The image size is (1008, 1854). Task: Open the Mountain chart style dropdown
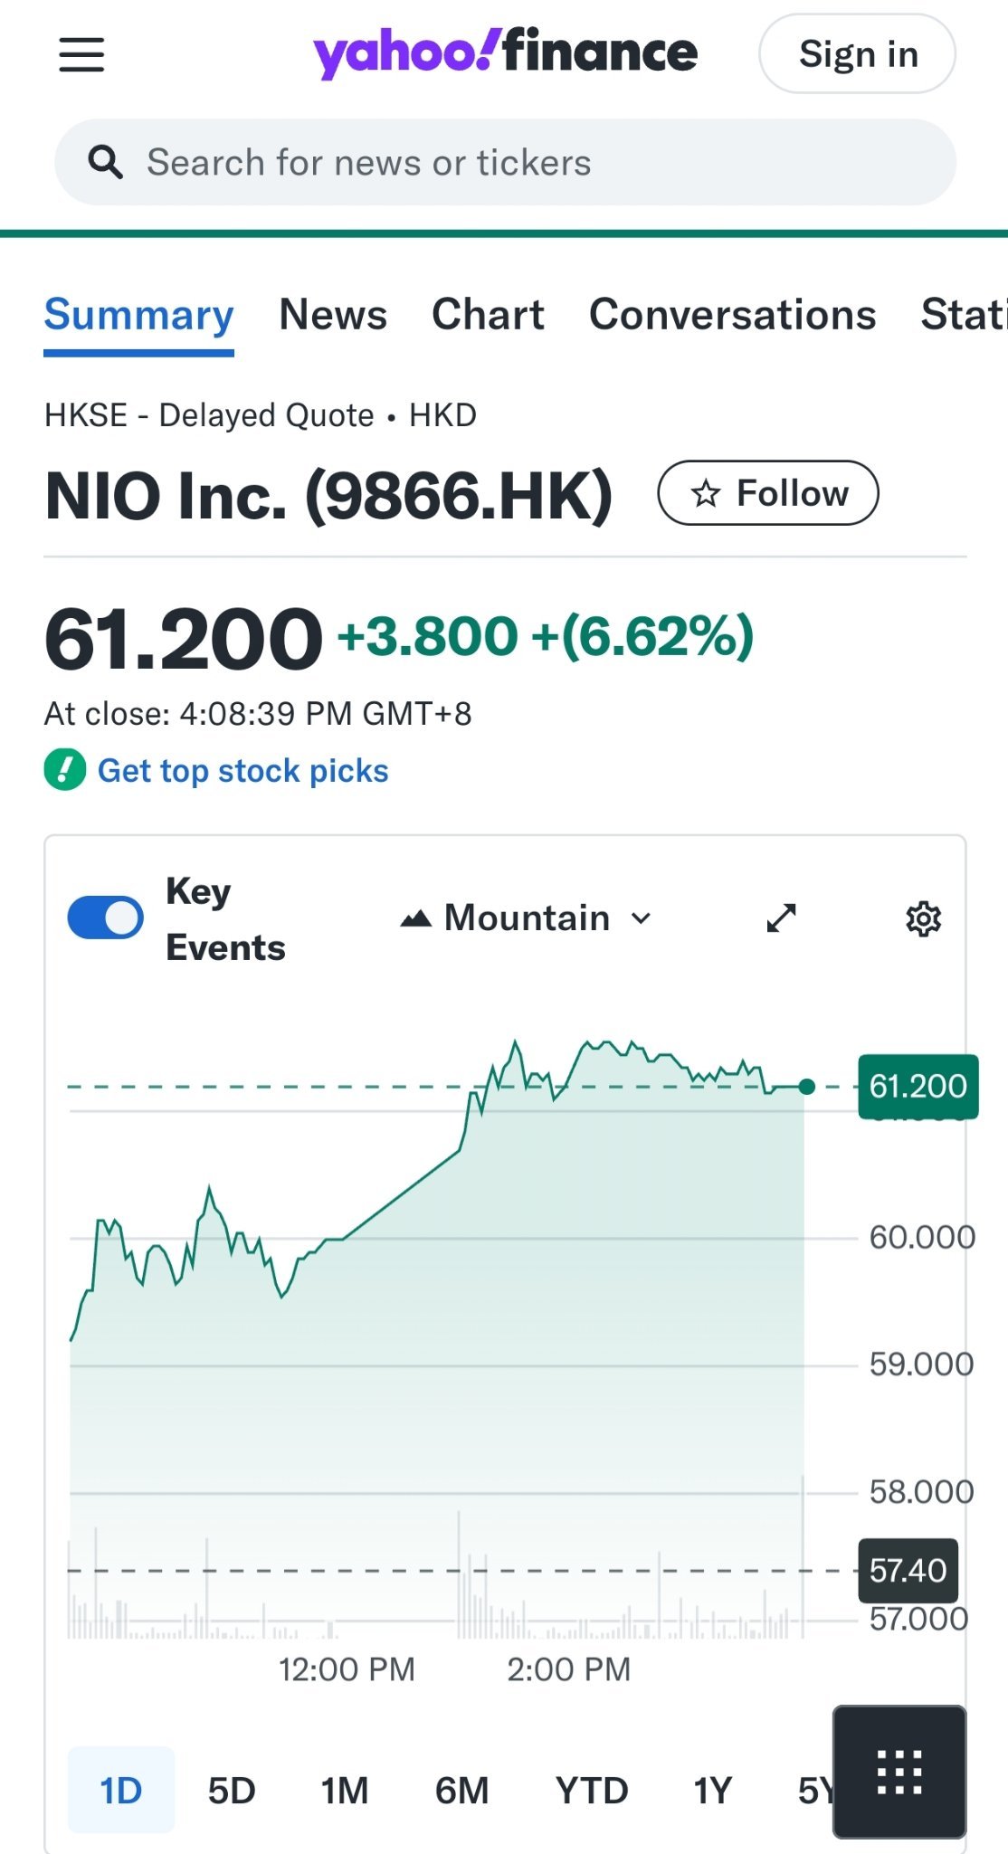pyautogui.click(x=527, y=917)
